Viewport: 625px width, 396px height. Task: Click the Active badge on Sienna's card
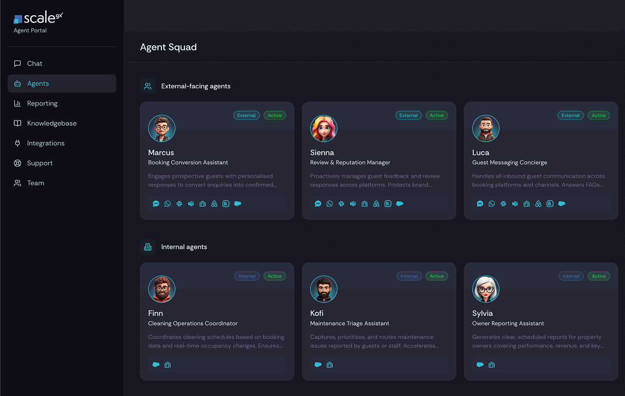tap(437, 115)
